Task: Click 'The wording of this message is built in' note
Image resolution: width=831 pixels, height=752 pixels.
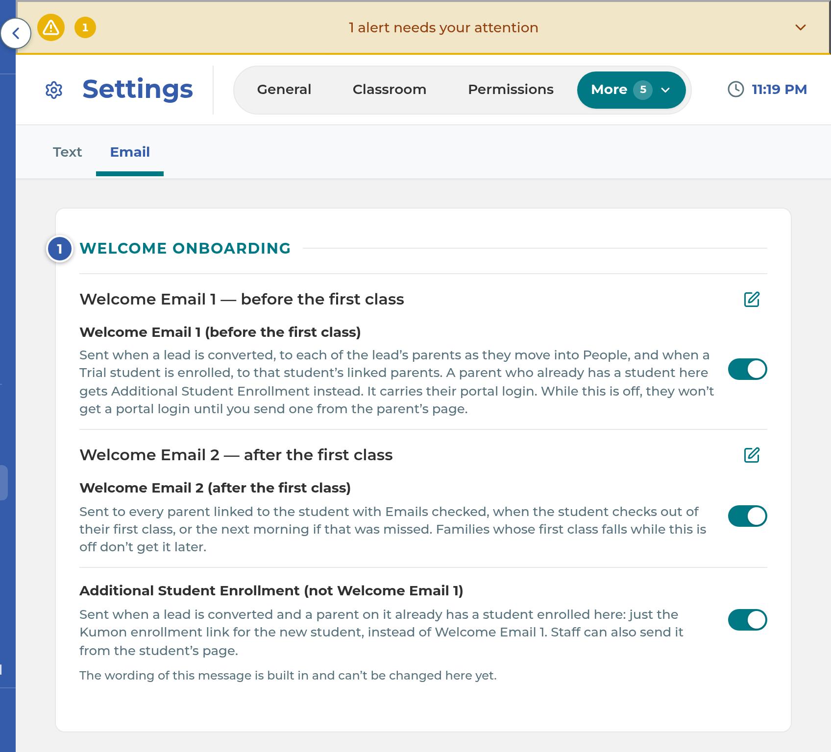Action: (x=288, y=676)
